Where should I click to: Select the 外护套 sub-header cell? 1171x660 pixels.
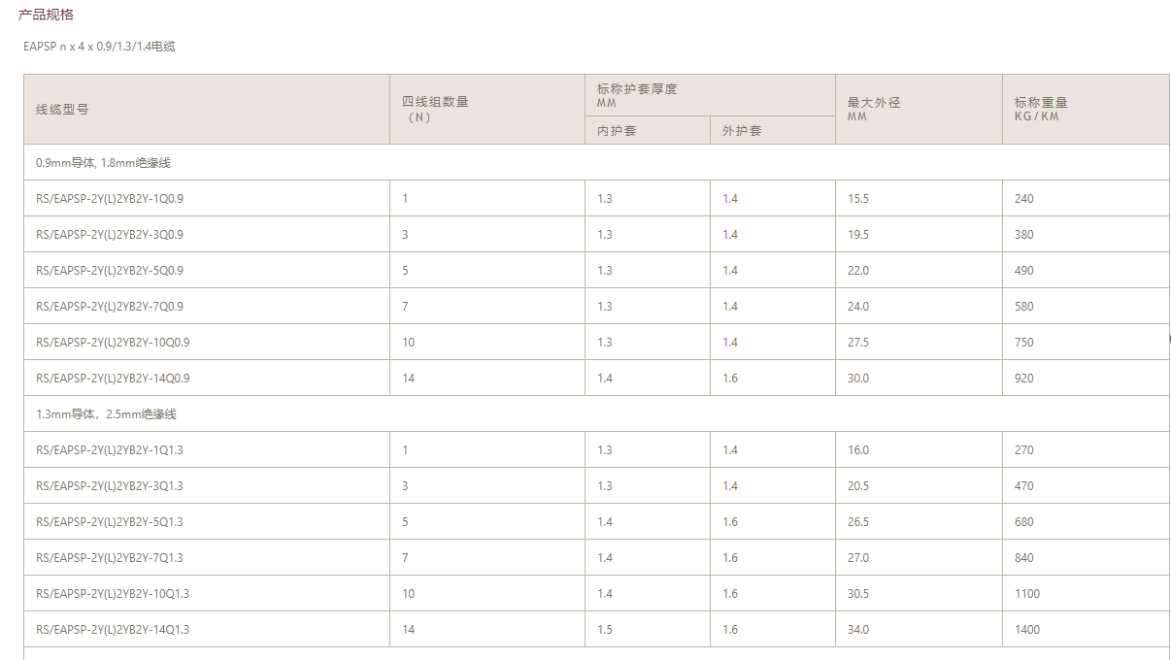click(742, 131)
